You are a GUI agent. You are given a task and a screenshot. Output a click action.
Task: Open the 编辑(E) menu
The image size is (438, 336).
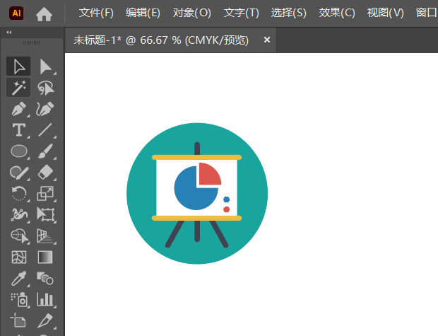pyautogui.click(x=143, y=13)
